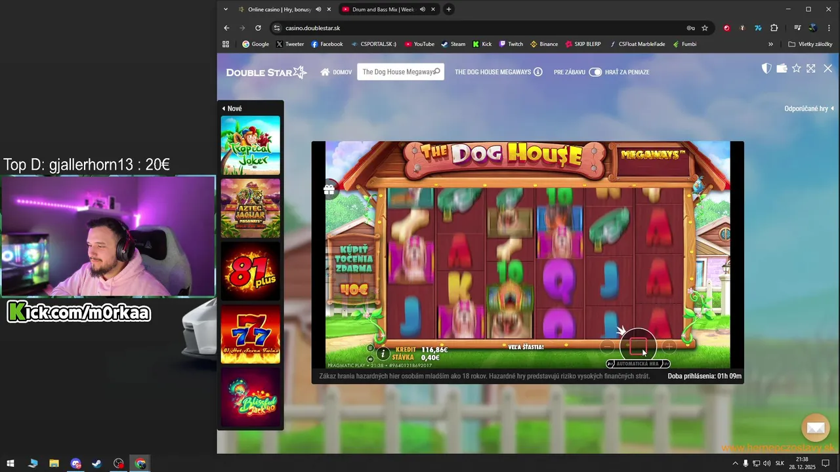Buy free spins for 40€
Screen dimensions: 840x472
pyautogui.click(x=354, y=269)
